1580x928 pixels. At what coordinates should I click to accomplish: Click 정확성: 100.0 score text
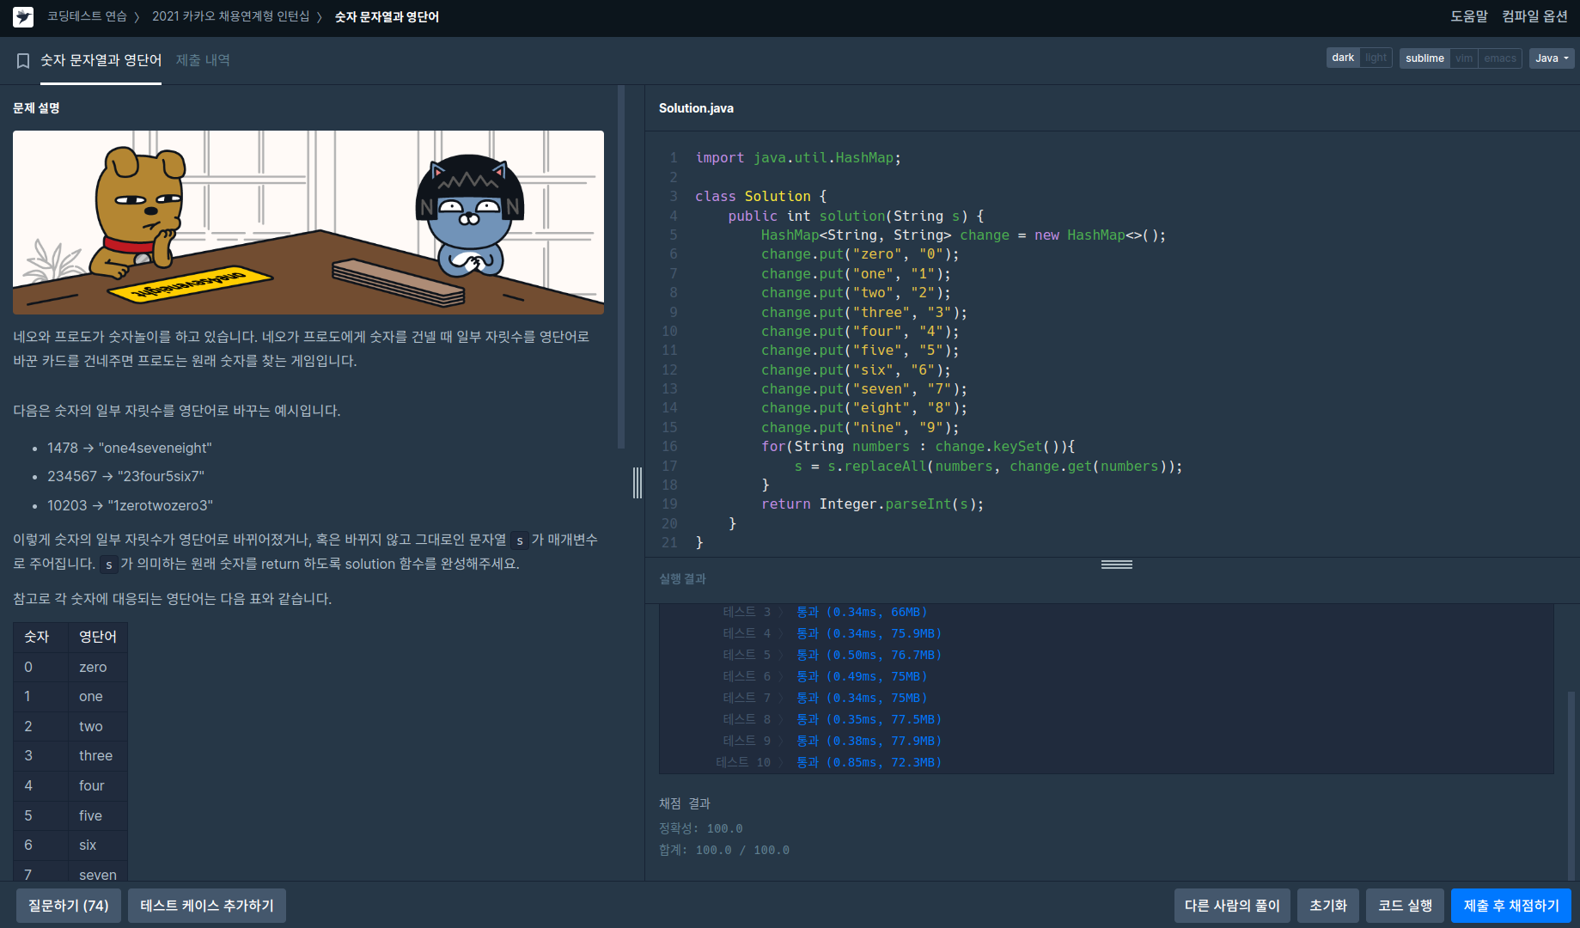700,828
